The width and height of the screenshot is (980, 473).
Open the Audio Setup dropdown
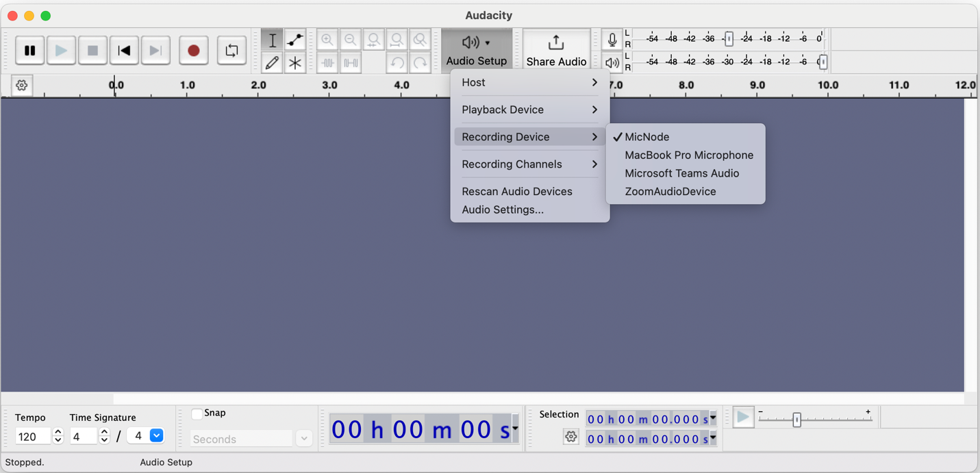(477, 48)
